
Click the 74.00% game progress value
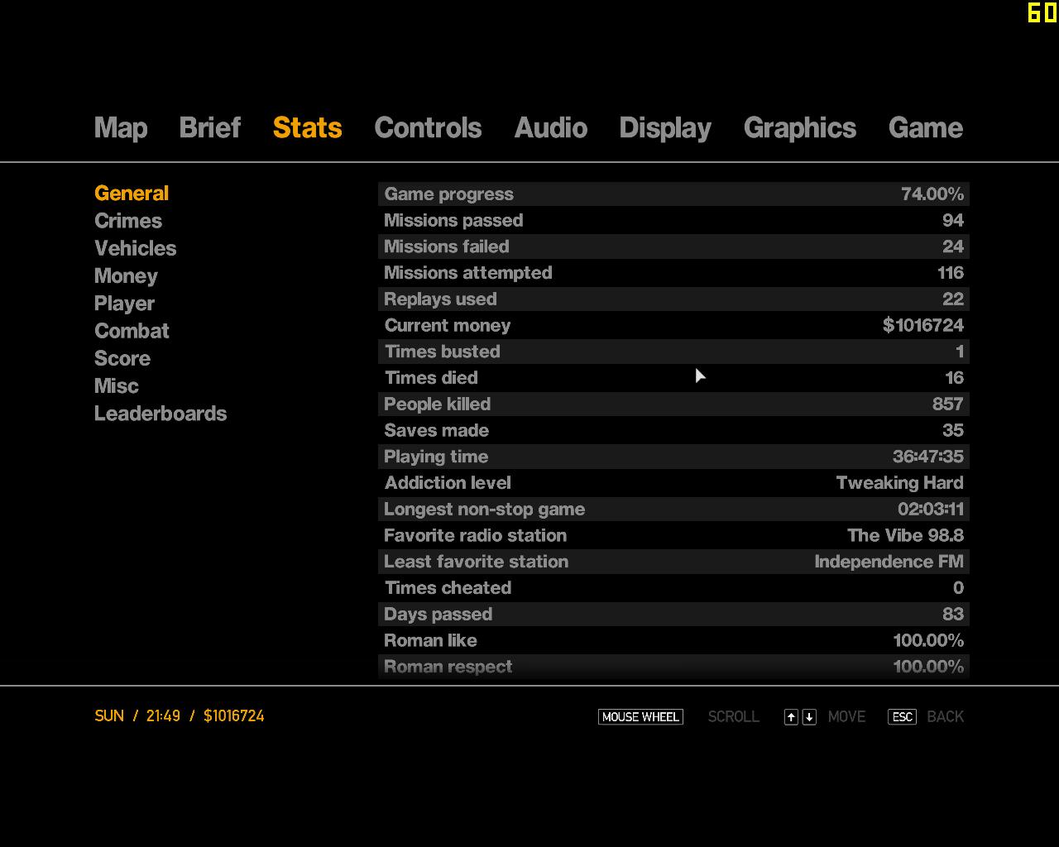click(932, 194)
